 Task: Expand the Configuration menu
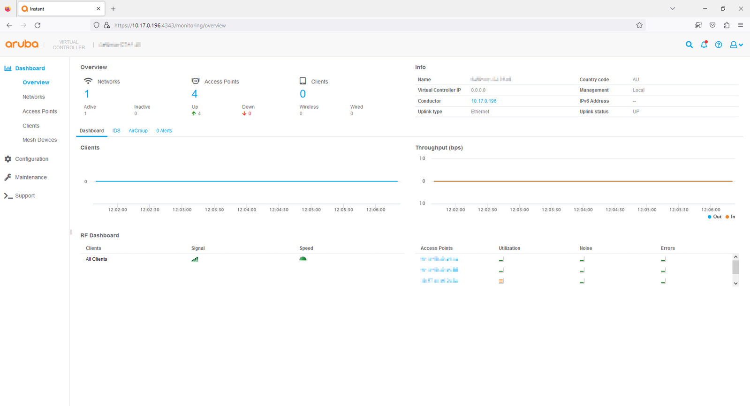(x=31, y=159)
